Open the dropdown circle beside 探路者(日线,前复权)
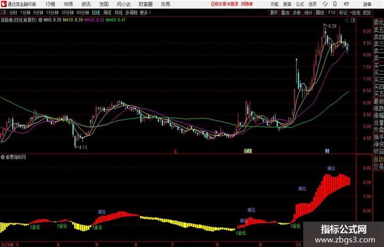 click(40, 20)
